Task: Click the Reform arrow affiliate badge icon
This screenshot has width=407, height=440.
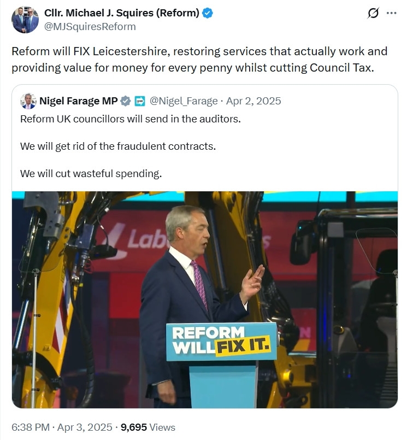Action: click(140, 101)
